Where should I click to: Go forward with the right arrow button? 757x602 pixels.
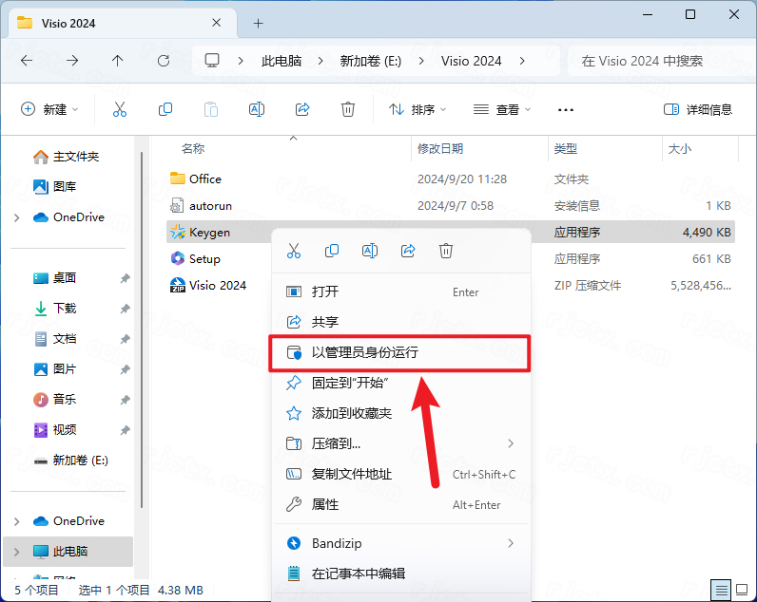pos(72,61)
